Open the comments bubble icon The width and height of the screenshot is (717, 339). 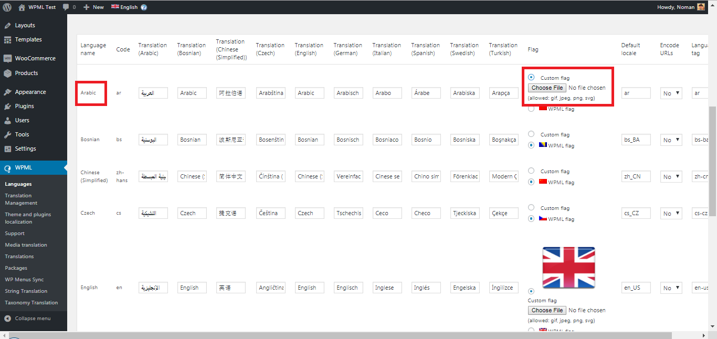[66, 7]
